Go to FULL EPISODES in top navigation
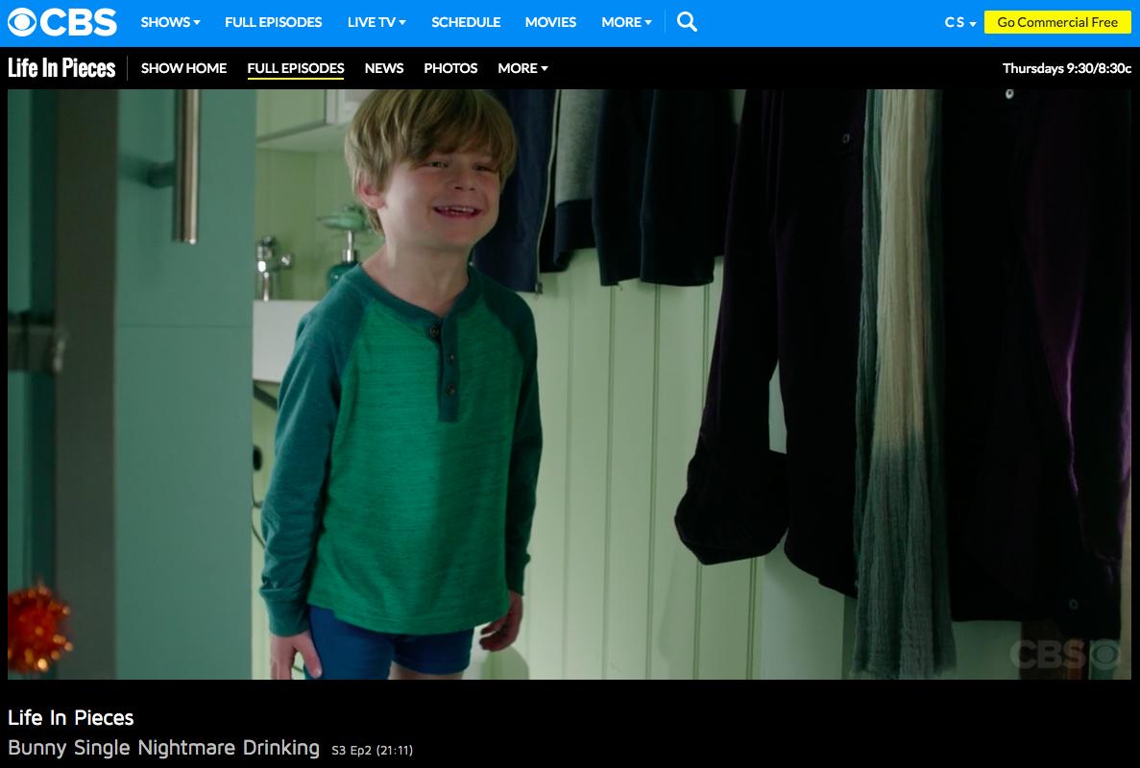The width and height of the screenshot is (1140, 768). point(274,22)
